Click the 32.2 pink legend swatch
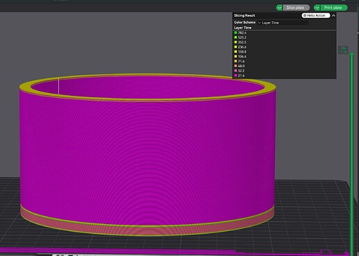 [x=235, y=71]
